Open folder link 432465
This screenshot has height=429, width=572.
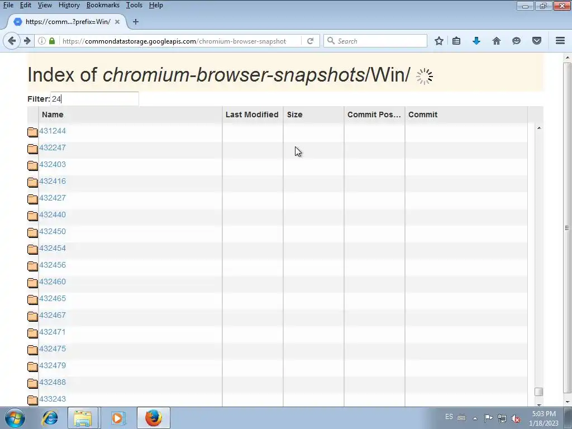tap(53, 299)
